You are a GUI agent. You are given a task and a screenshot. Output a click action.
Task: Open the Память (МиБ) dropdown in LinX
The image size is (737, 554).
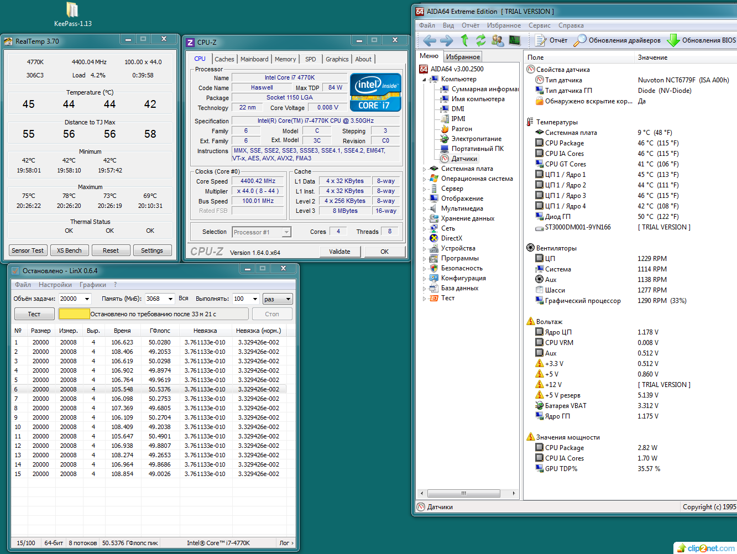click(x=170, y=299)
